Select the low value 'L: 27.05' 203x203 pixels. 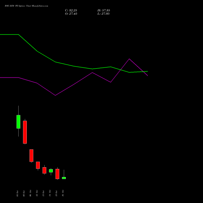pos(104,14)
